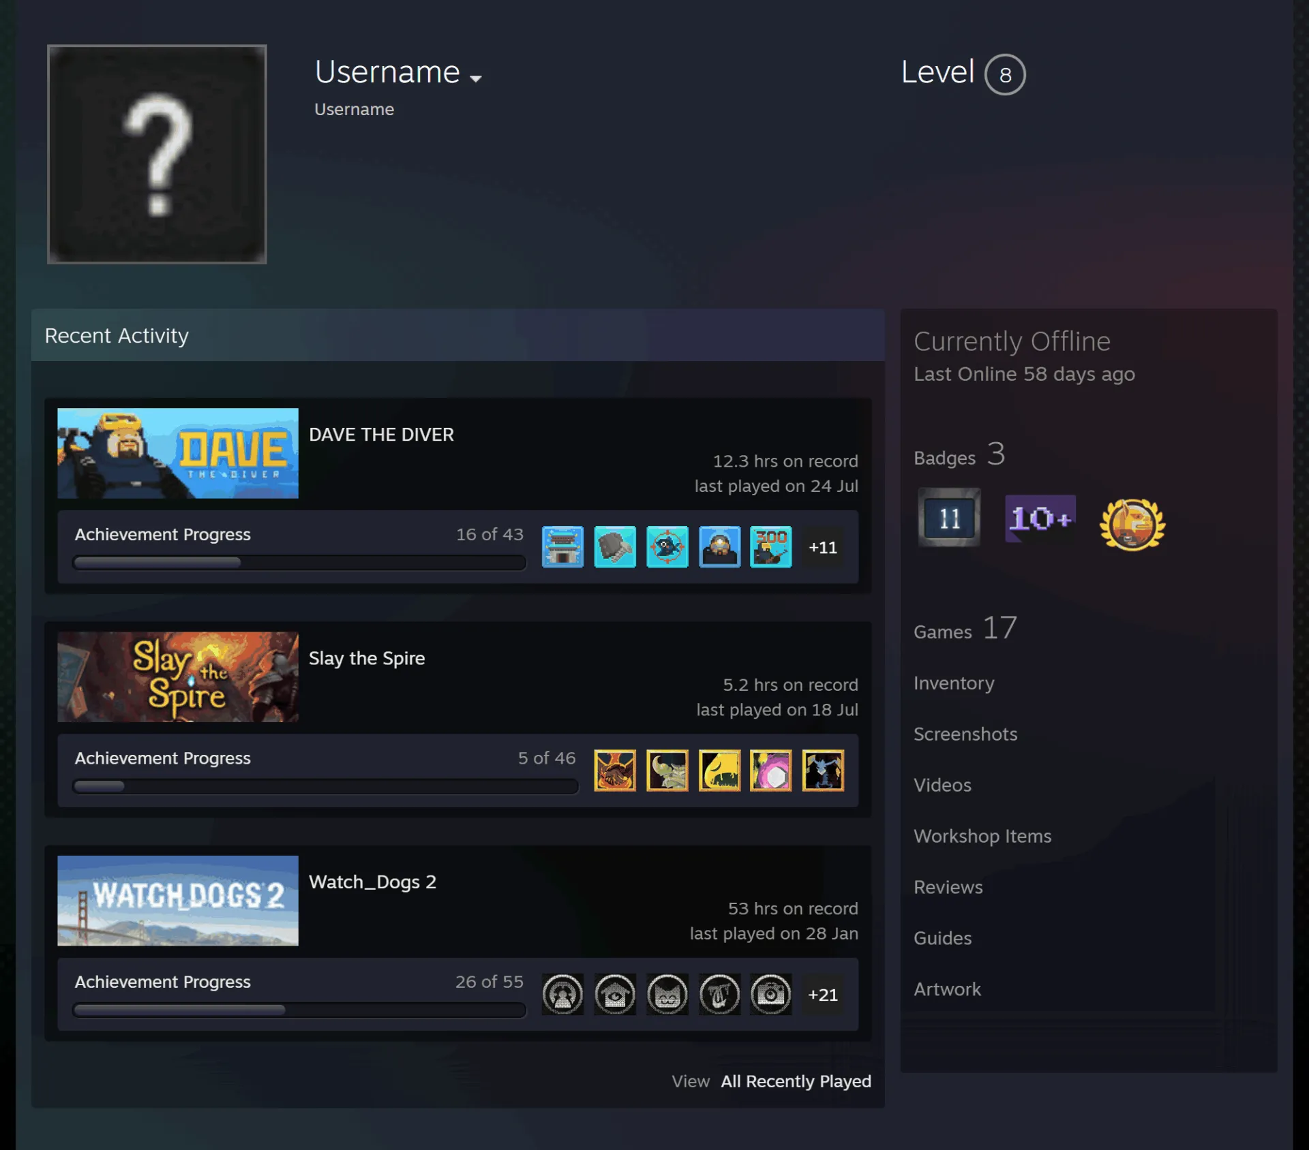Click the Slay the Spire achievement progress bar
This screenshot has width=1309, height=1150.
(x=325, y=786)
